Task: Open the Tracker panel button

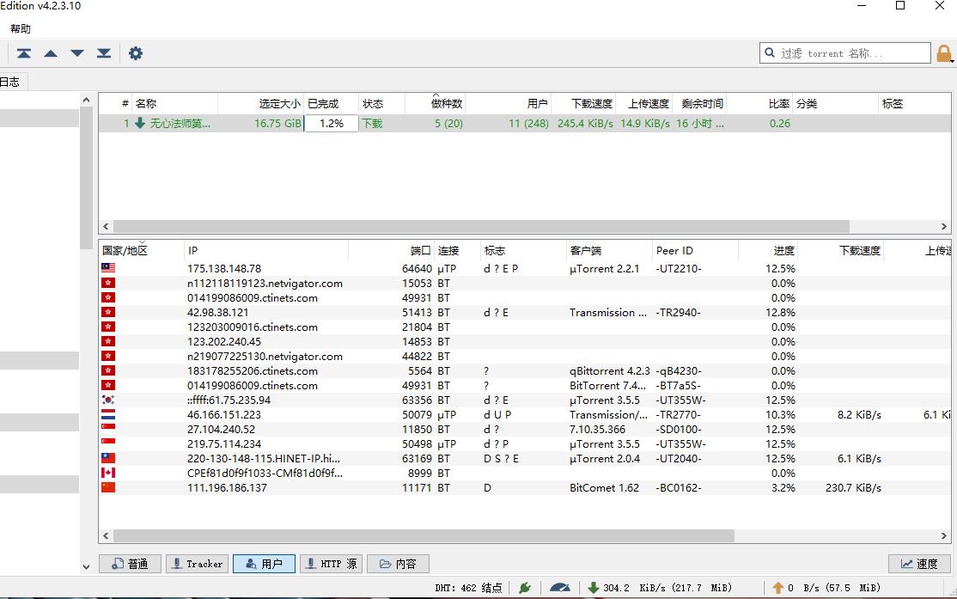Action: point(197,564)
